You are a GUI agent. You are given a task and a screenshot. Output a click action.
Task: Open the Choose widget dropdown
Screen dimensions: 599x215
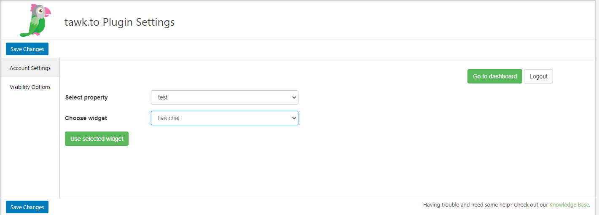pyautogui.click(x=225, y=118)
